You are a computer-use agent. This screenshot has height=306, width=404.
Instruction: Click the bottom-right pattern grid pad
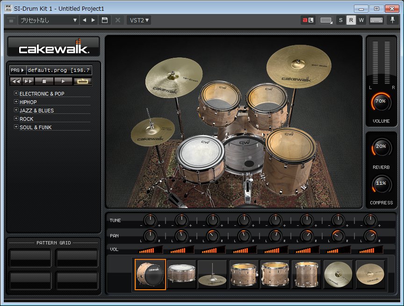pos(77,280)
